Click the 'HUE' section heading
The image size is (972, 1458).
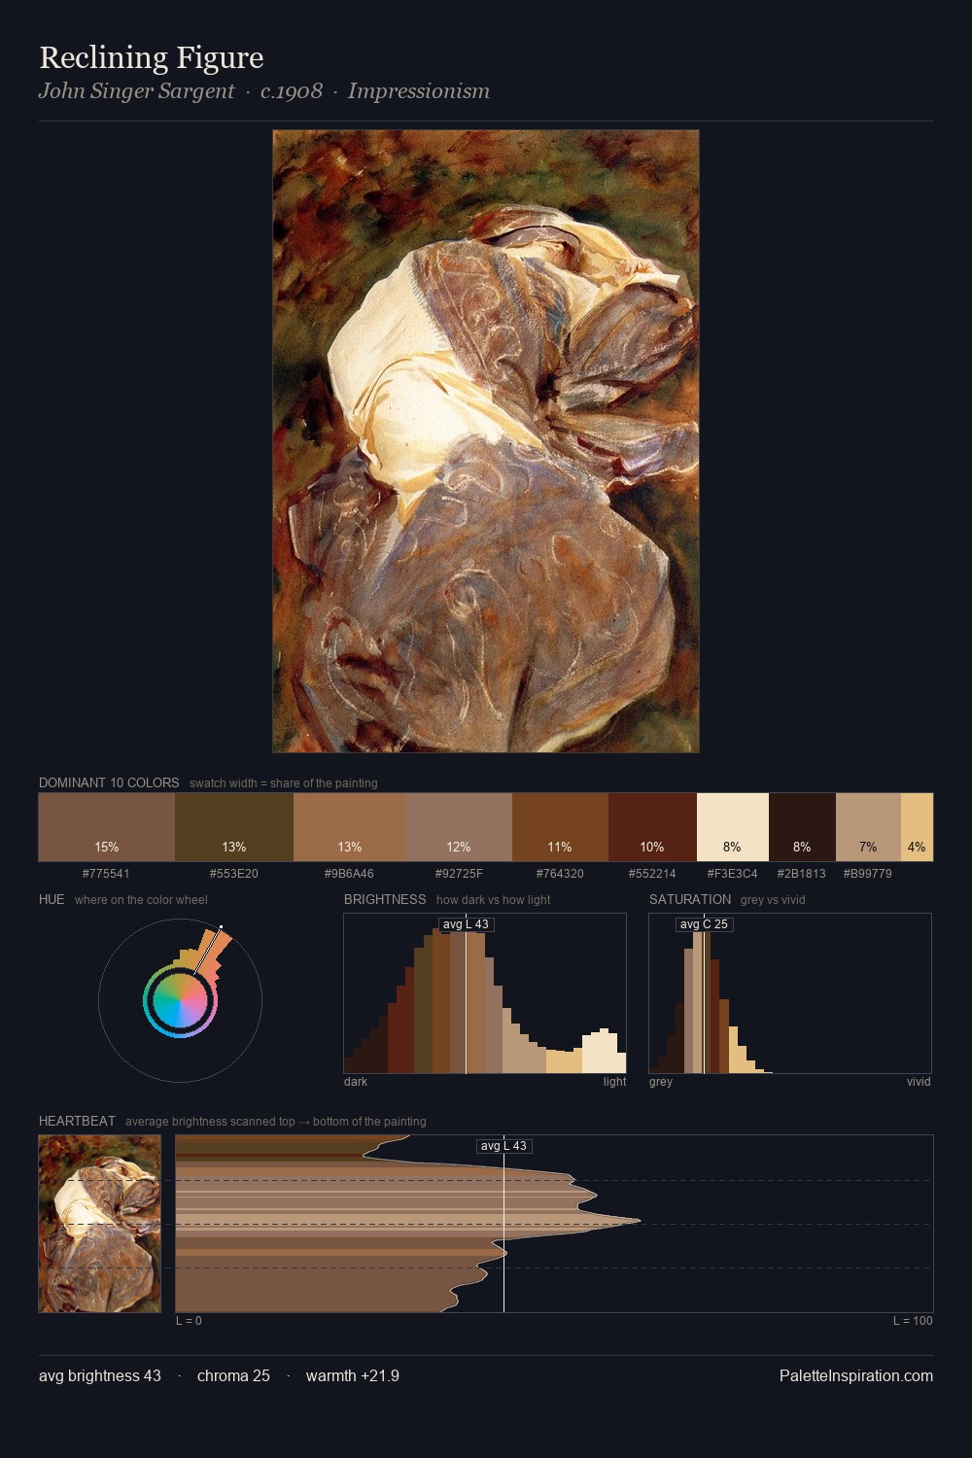(52, 899)
